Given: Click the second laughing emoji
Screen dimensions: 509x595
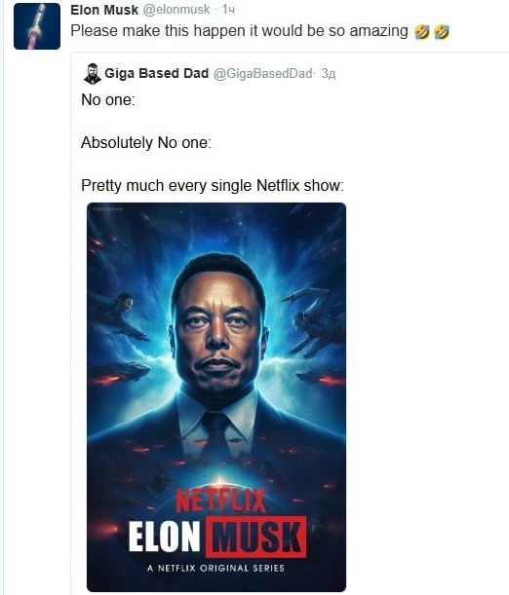Looking at the screenshot, I should [x=442, y=32].
